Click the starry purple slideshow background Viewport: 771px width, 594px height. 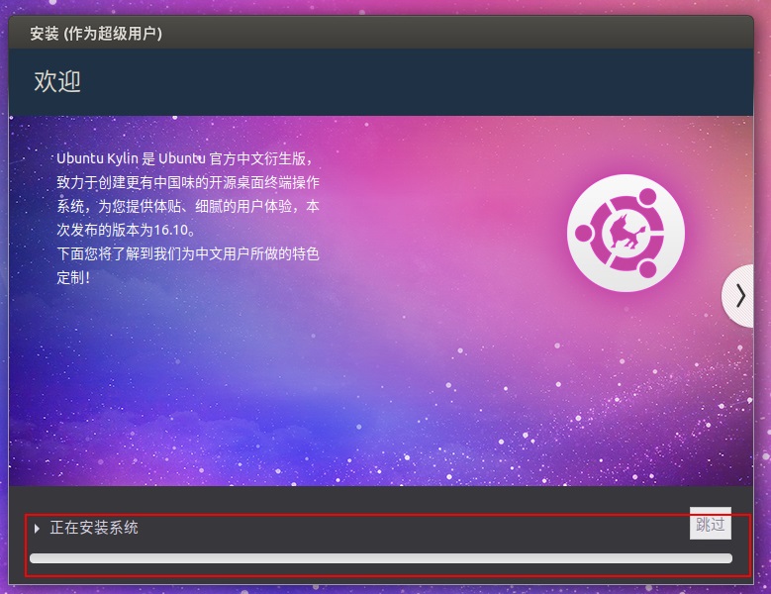point(396,396)
